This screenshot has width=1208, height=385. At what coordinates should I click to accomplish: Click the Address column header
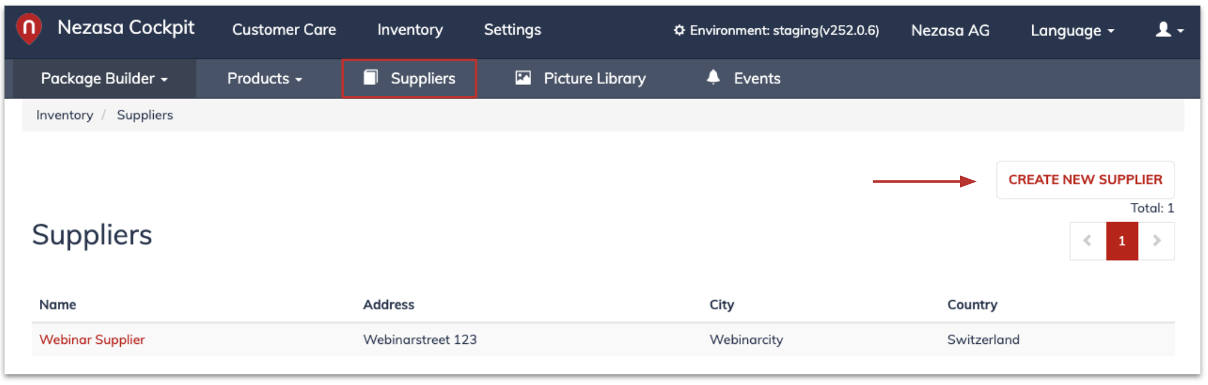pyautogui.click(x=388, y=305)
